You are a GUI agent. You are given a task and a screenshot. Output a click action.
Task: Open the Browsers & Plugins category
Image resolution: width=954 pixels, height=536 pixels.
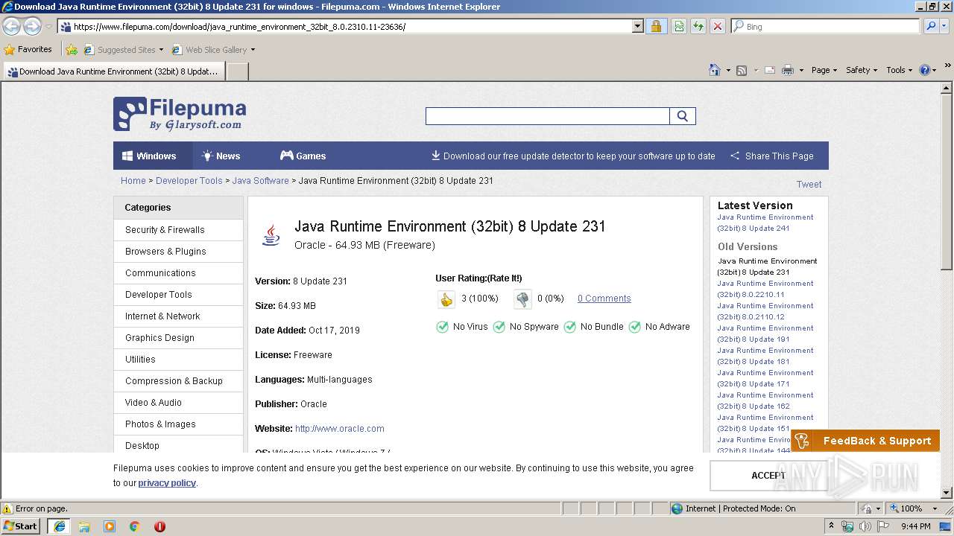tap(178, 252)
